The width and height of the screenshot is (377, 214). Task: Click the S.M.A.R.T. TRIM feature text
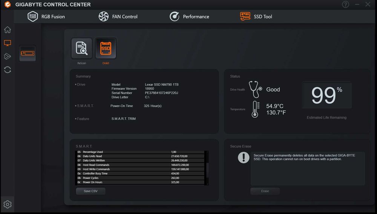(124, 118)
